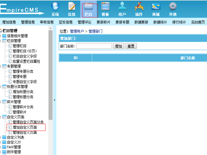
Task: Click the sidebar vertical scrollbar thumb
Action: point(50,75)
